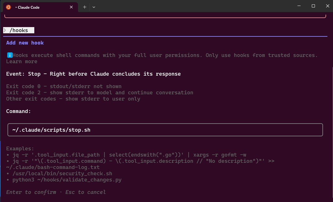Click the Exit code 2 line
The image size is (333, 202).
[x=99, y=92]
